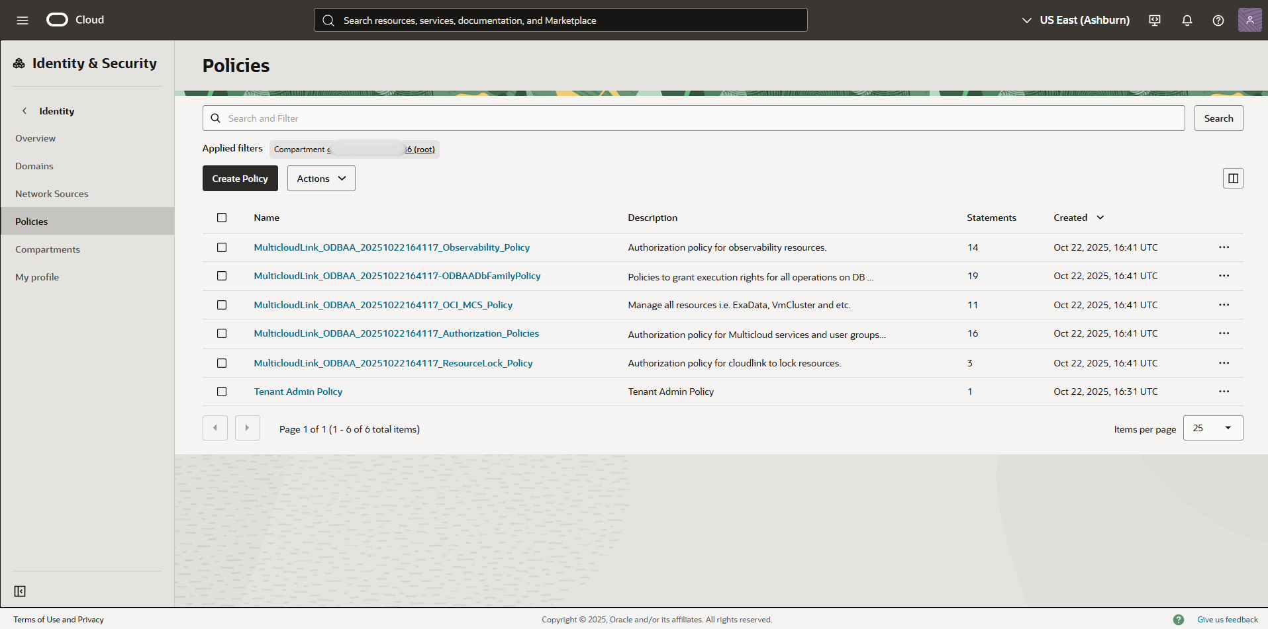Open the Actions dropdown
1268x629 pixels.
pyautogui.click(x=320, y=178)
